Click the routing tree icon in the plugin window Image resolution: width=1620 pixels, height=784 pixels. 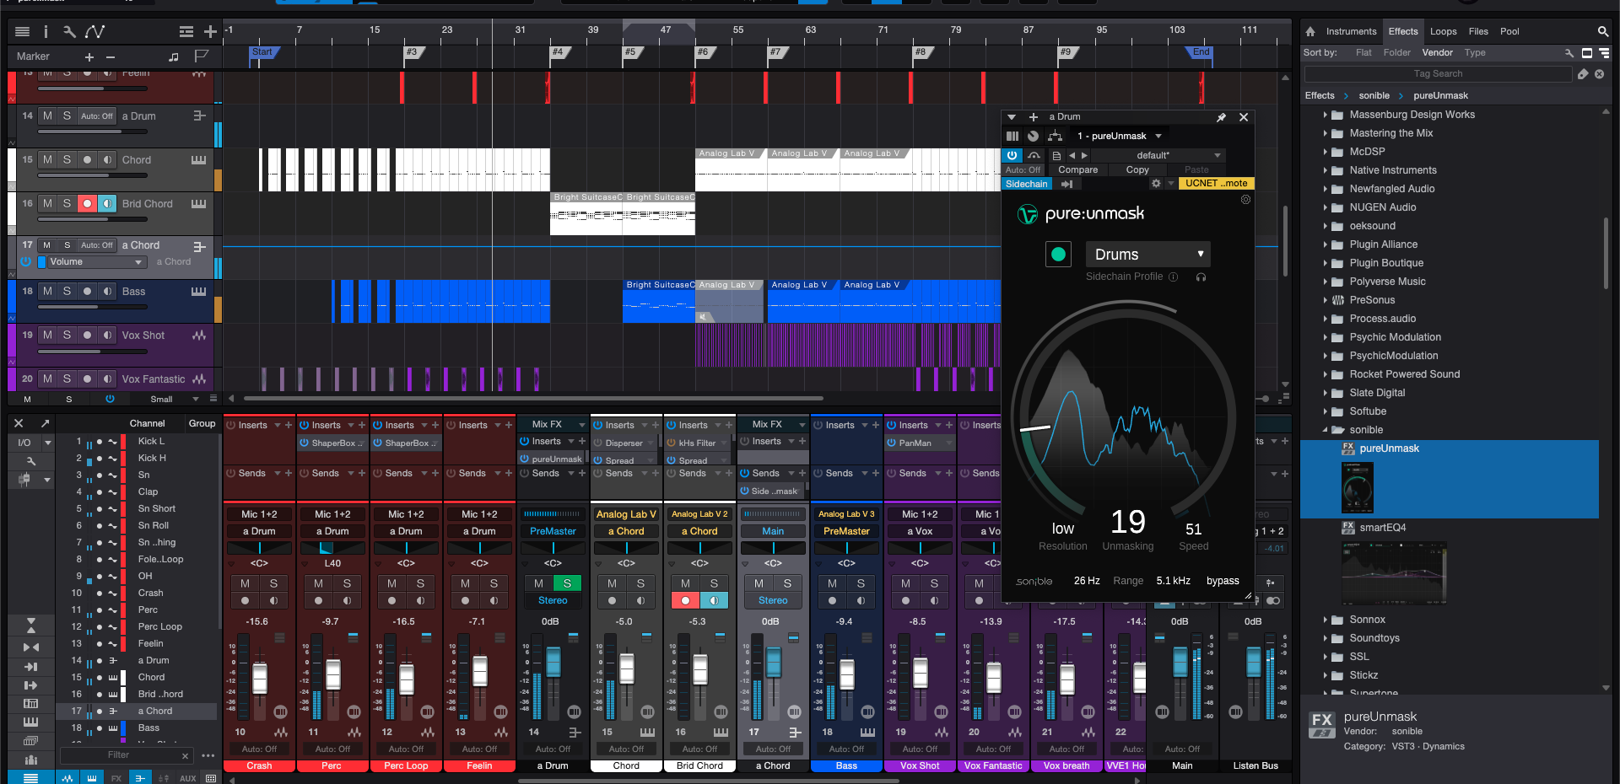[x=1055, y=136]
